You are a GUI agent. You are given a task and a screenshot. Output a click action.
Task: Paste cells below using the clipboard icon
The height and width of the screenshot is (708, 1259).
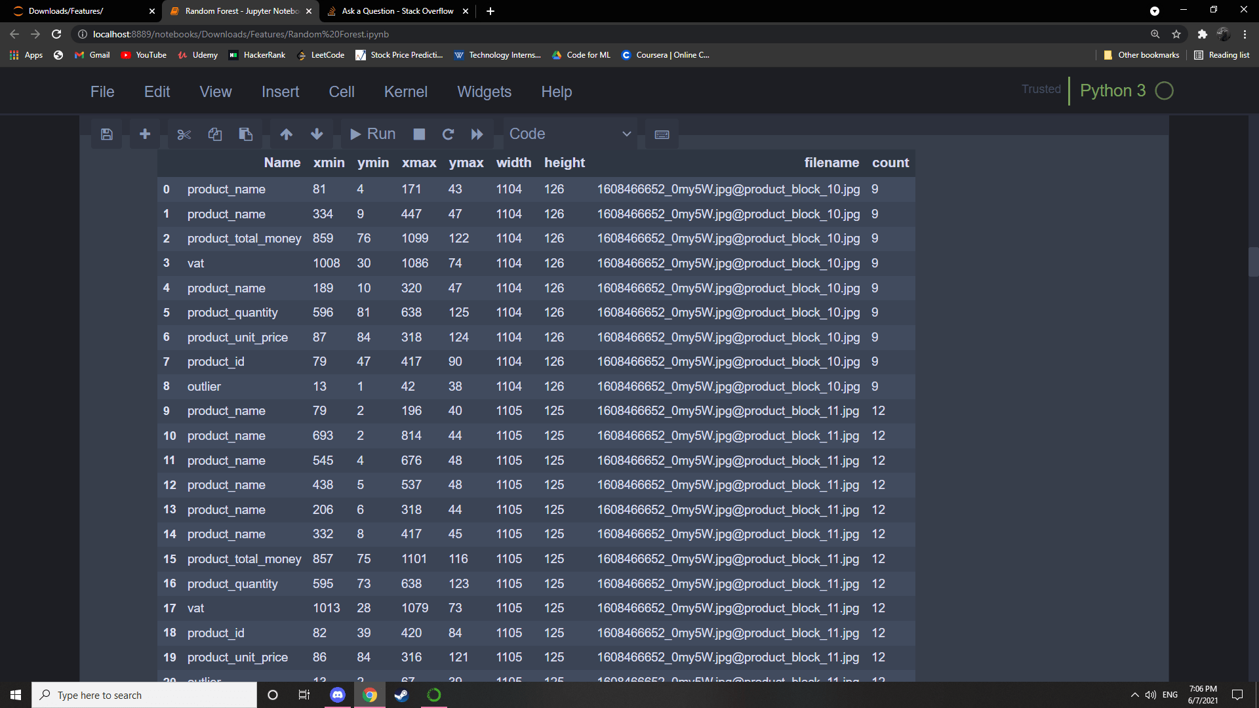click(x=246, y=134)
